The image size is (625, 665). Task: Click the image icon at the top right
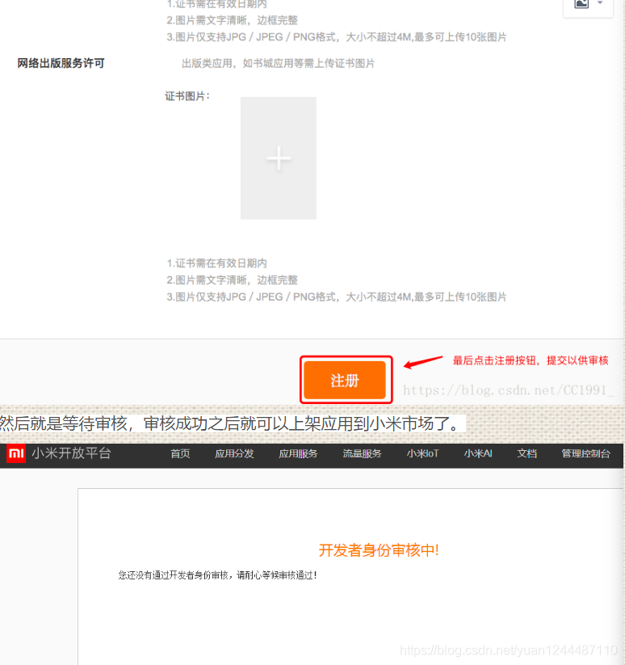(x=581, y=3)
